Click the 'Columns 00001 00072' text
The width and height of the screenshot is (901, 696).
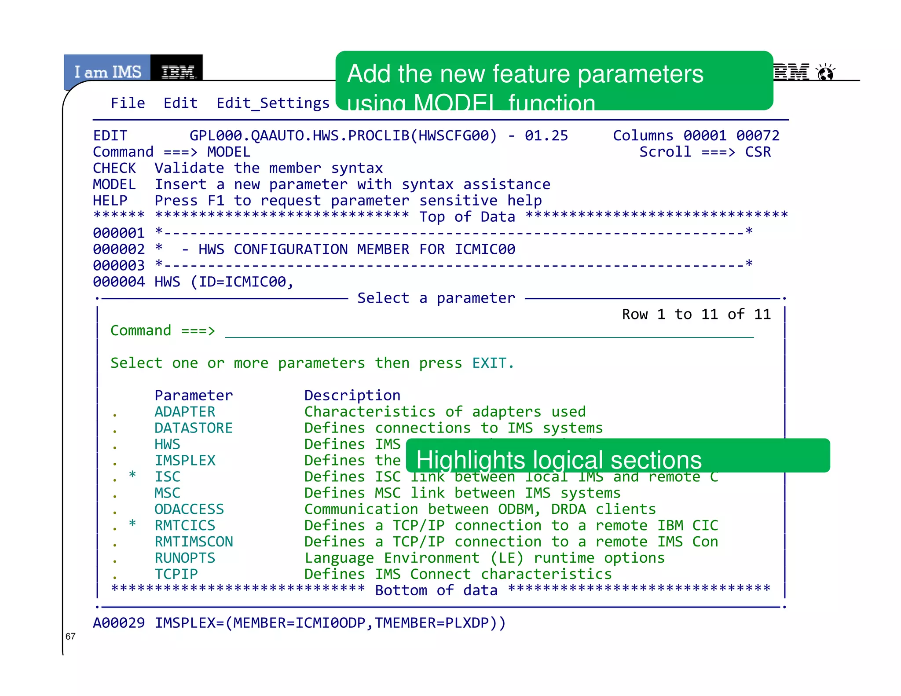pyautogui.click(x=696, y=136)
